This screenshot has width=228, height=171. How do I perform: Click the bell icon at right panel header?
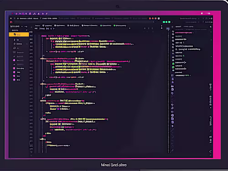coord(211,27)
